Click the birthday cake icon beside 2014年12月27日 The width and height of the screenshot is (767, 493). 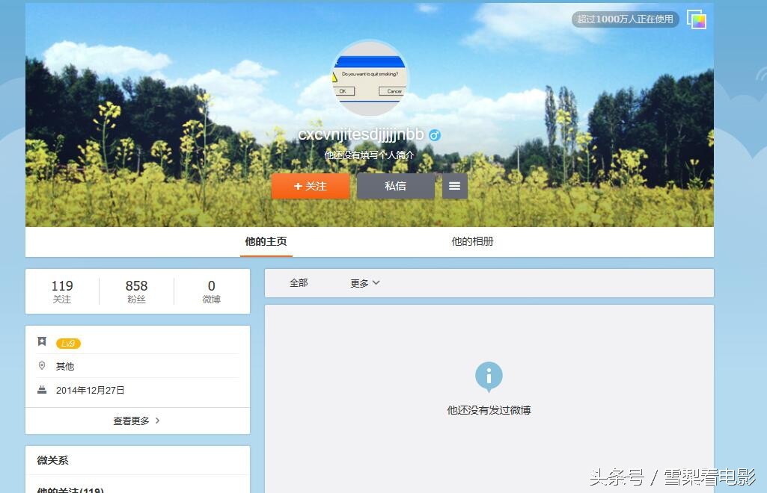tap(42, 390)
